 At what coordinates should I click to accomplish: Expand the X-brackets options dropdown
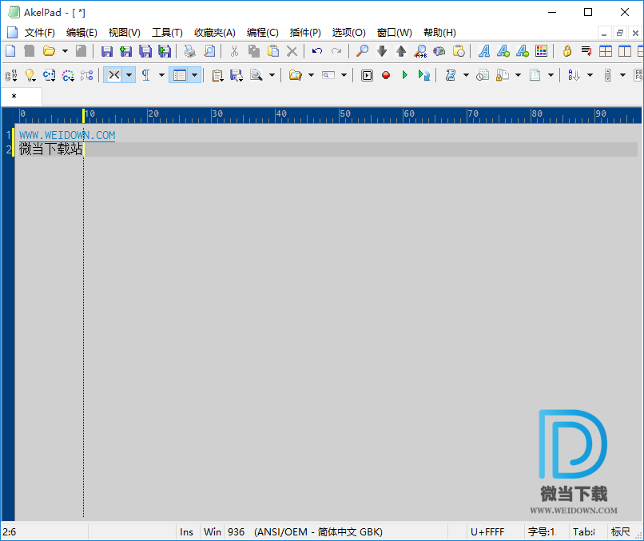point(129,75)
